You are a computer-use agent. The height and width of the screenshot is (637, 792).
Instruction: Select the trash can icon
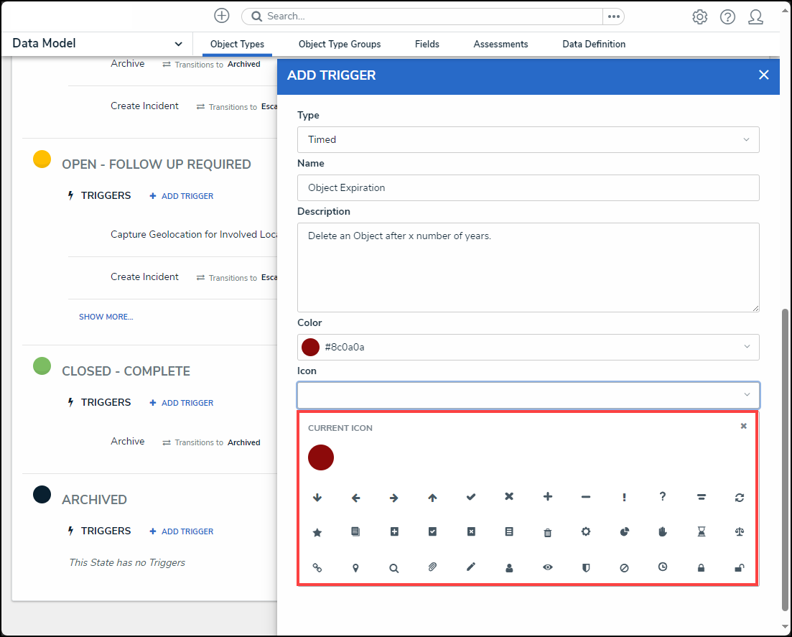(547, 532)
